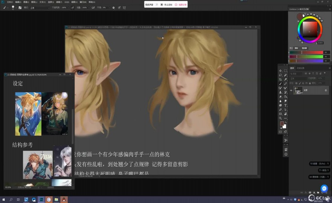Select the Pencil tool in toolbox
This screenshot has height=203, width=332.
click(285, 84)
